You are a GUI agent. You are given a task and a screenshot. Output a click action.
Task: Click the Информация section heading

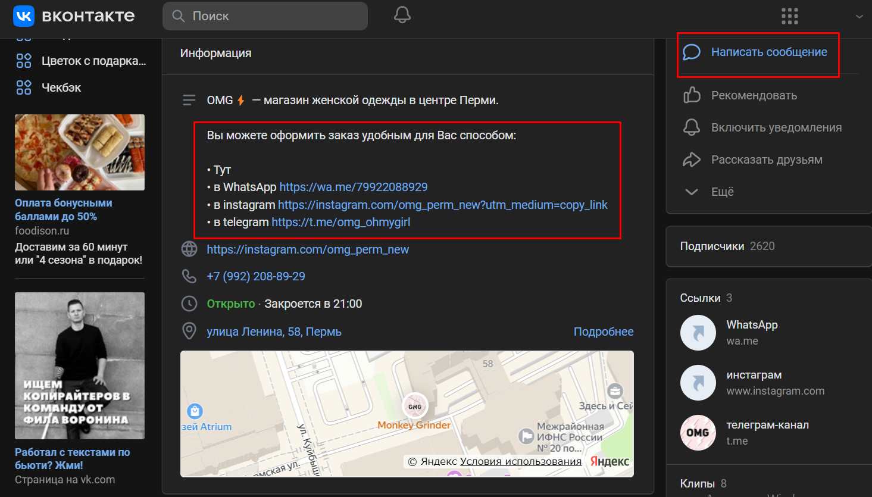click(216, 53)
